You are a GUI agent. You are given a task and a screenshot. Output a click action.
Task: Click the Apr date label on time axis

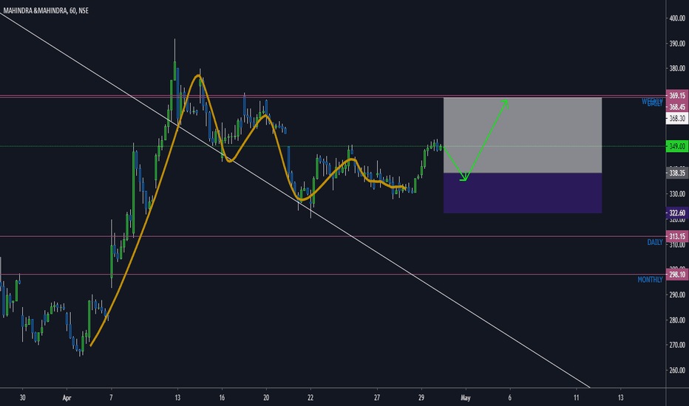point(67,398)
